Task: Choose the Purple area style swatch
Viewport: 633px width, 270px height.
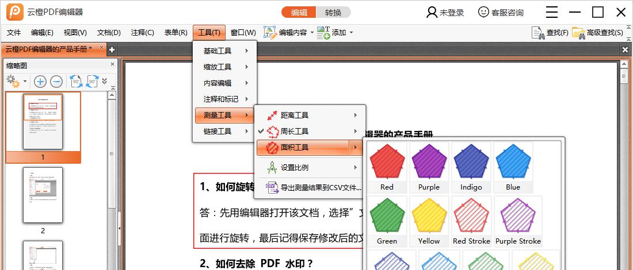Action: click(x=429, y=167)
